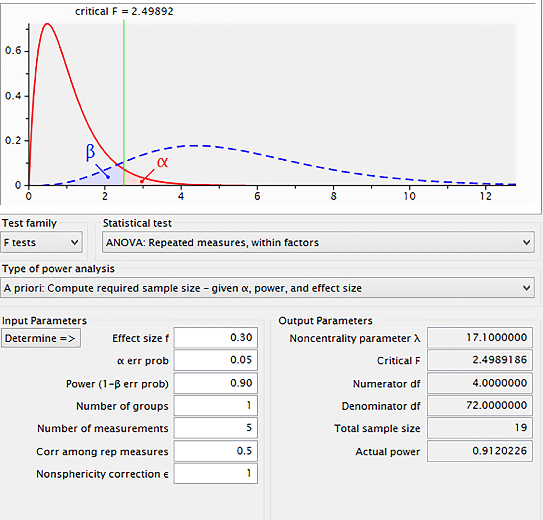543x520 pixels.
Task: Focus the Power (1-β err prob) field
Action: 215,383
